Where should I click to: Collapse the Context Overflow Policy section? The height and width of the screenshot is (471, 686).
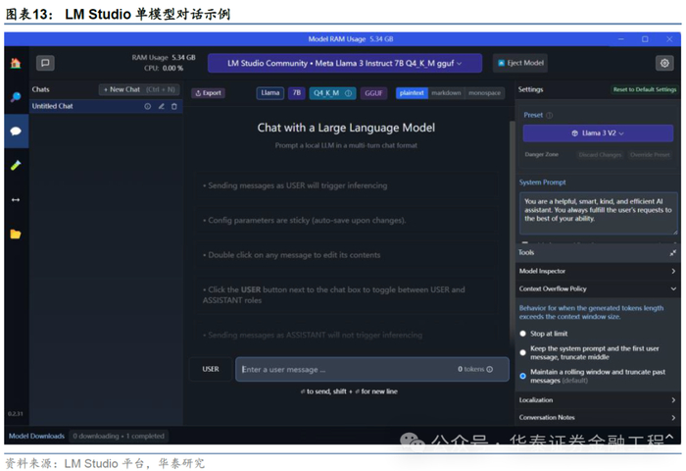598,288
